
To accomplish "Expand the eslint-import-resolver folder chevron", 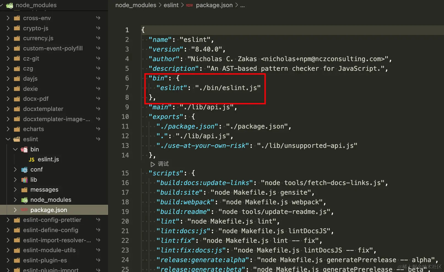I will [x=8, y=240].
